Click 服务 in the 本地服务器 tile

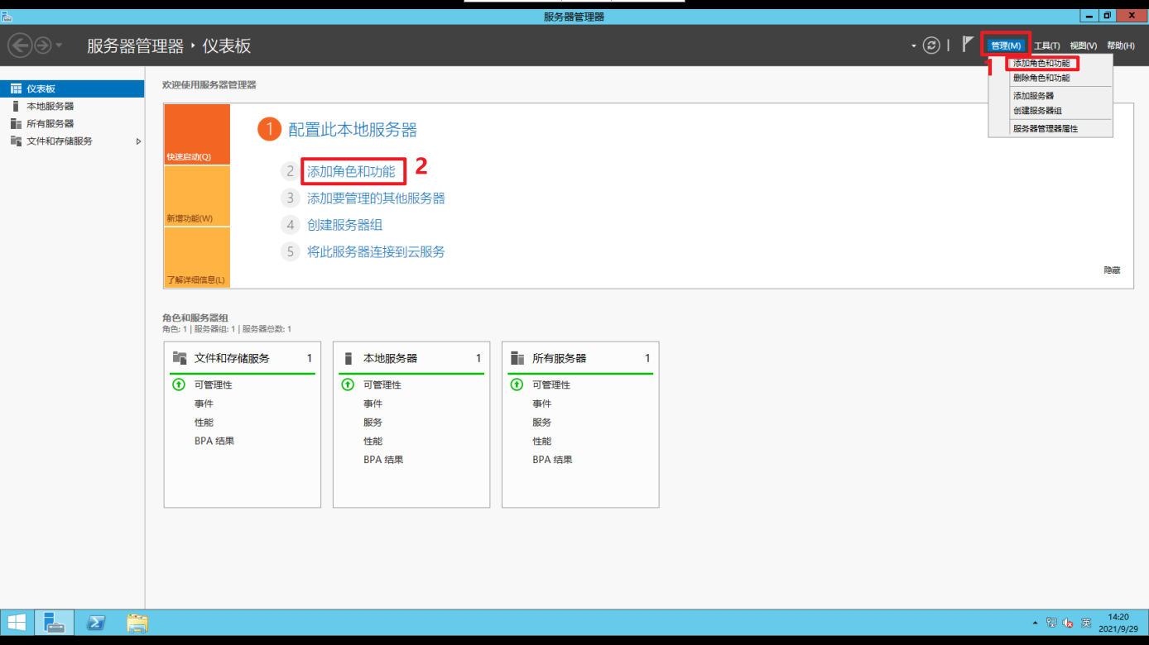point(373,423)
